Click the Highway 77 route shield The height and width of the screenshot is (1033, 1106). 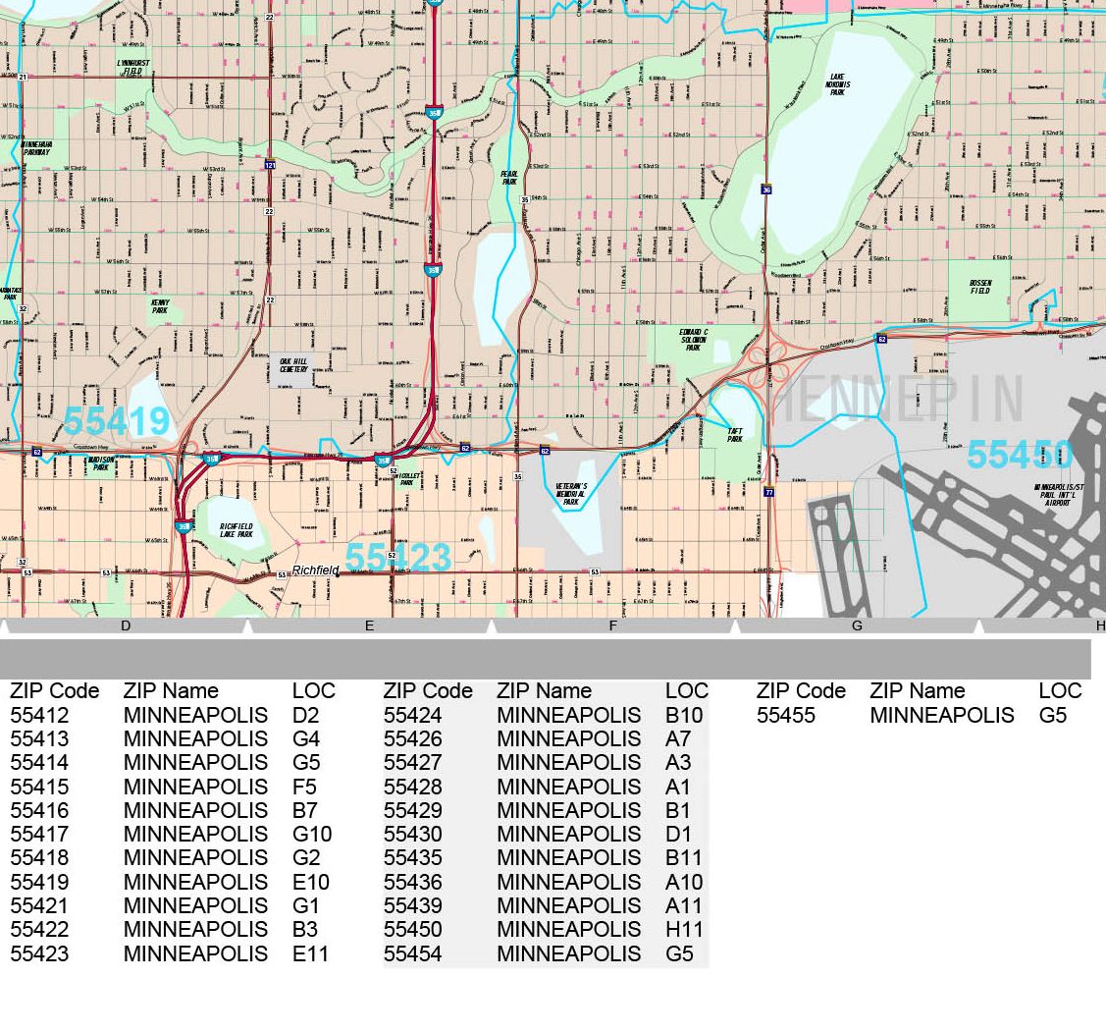(x=768, y=493)
